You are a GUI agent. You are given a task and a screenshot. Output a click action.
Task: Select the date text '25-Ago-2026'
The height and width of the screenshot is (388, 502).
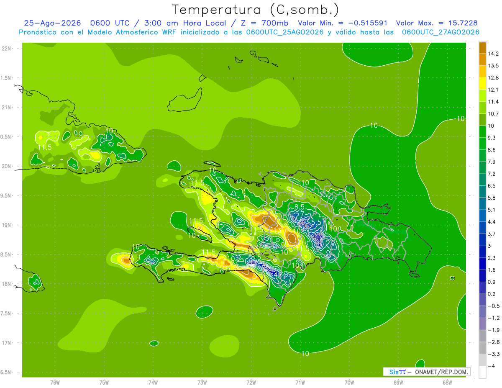(52, 23)
